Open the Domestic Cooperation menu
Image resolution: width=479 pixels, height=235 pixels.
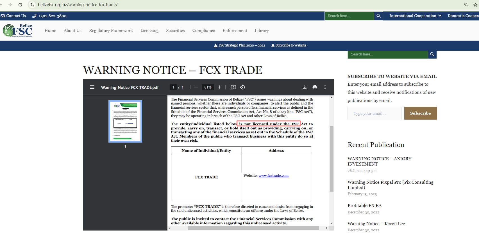[463, 16]
